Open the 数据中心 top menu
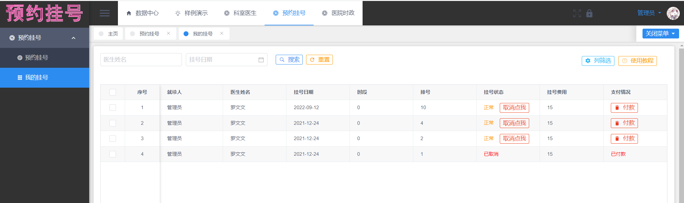The height and width of the screenshot is (203, 684). click(x=142, y=13)
